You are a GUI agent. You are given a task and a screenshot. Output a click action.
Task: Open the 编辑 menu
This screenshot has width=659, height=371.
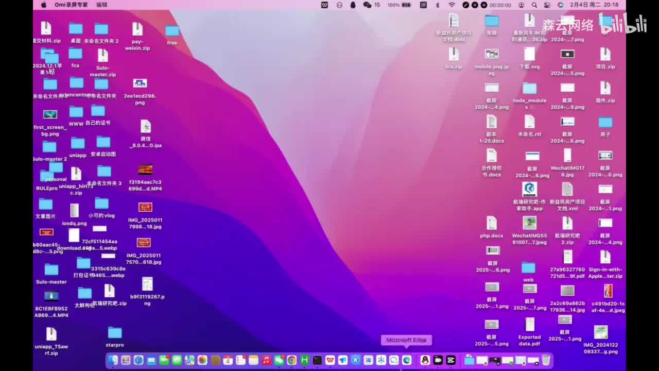tap(102, 5)
